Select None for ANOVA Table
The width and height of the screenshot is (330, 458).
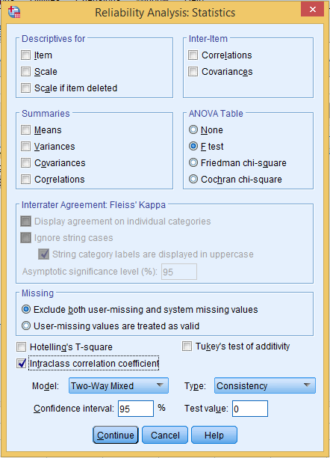pyautogui.click(x=193, y=129)
